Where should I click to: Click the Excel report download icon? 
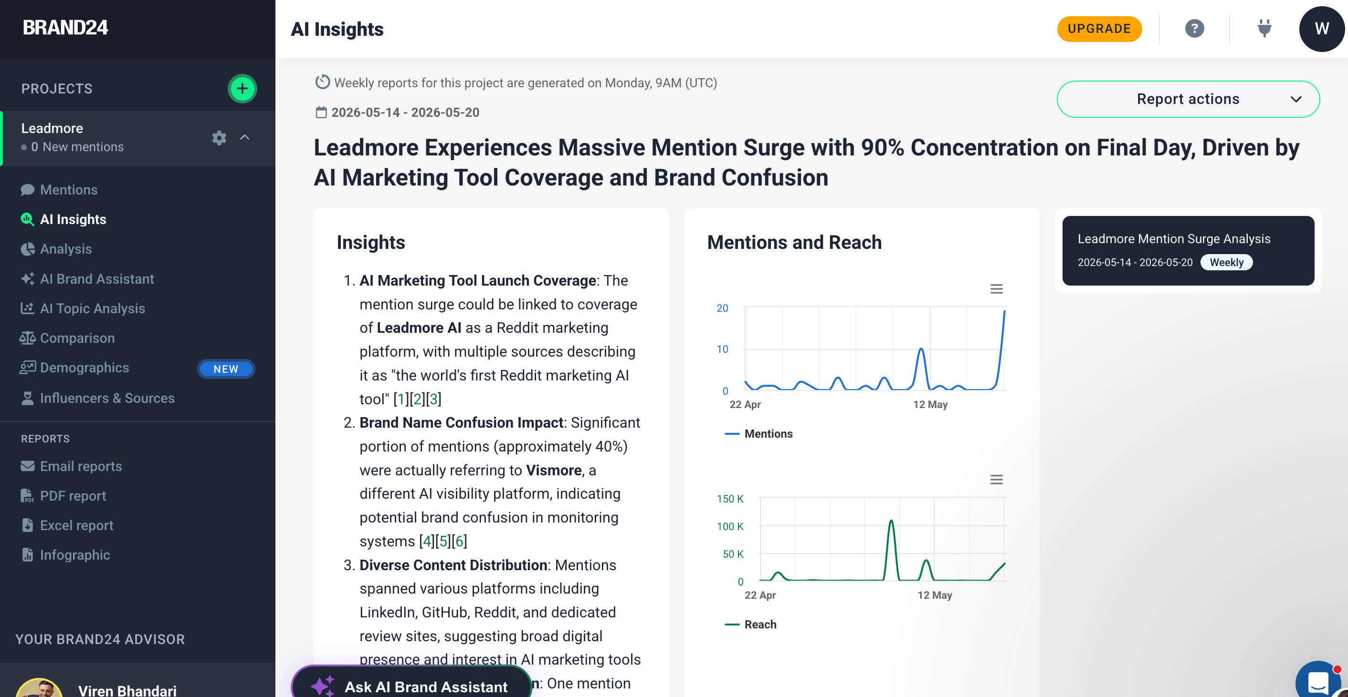[27, 525]
